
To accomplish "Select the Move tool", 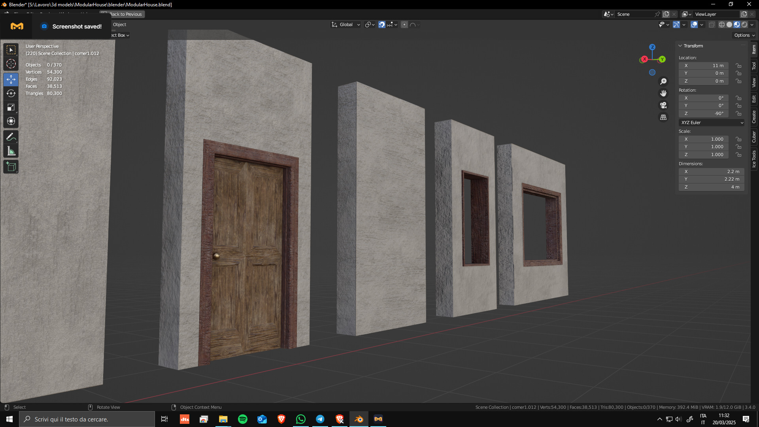I will pos(11,79).
